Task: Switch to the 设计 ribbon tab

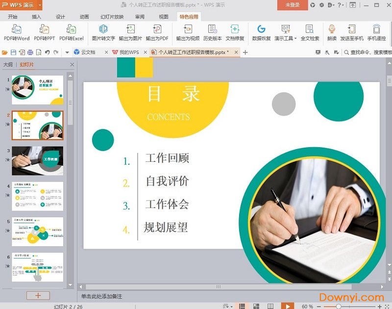Action: click(60, 16)
